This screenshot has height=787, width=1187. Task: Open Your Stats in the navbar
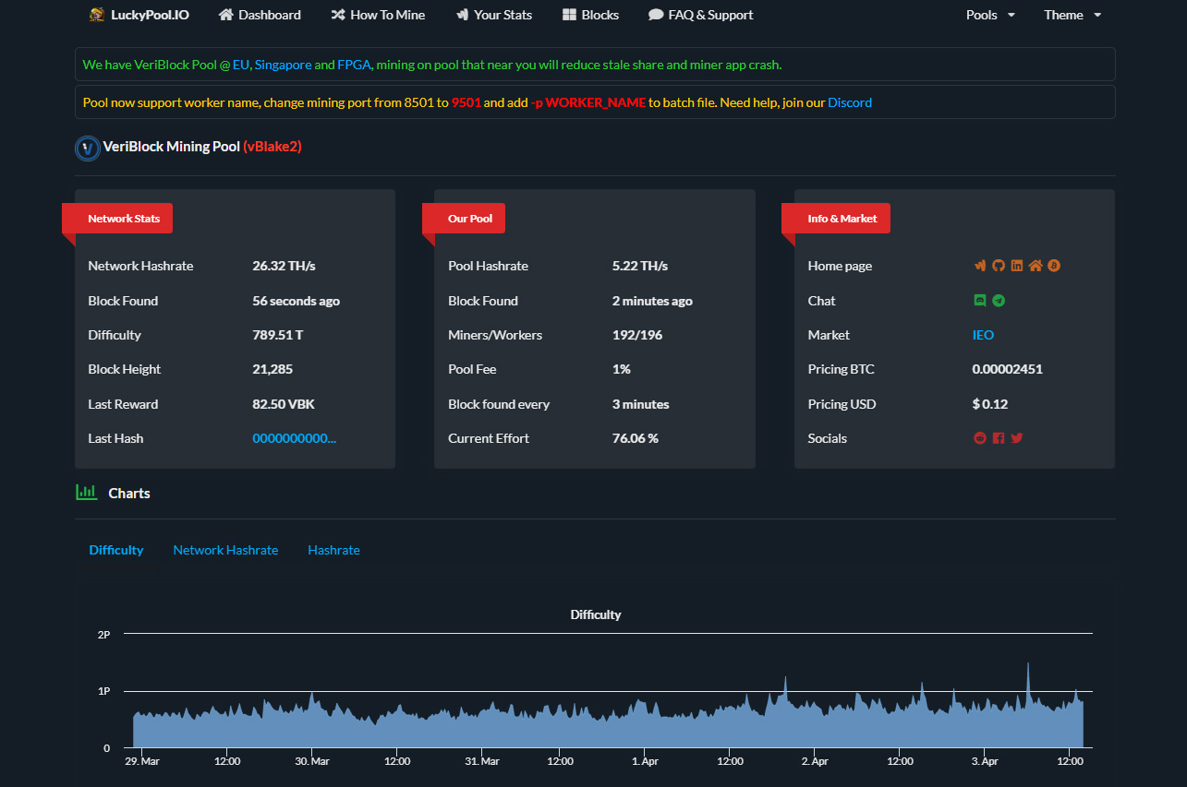click(x=493, y=15)
